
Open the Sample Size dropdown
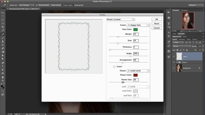[x=26, y=5]
